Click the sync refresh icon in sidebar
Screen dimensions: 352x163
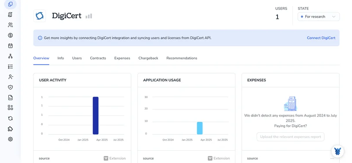pos(10,118)
